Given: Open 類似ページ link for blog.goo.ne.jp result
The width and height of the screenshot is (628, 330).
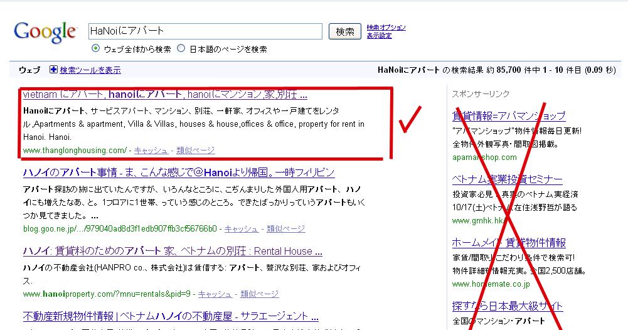Looking at the screenshot, I should [285, 228].
